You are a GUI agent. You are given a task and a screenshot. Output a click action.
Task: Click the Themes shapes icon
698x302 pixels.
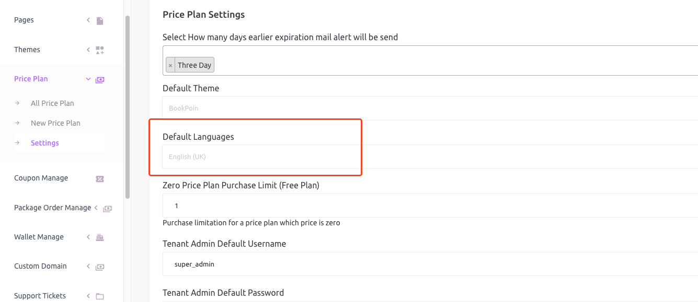(x=100, y=50)
